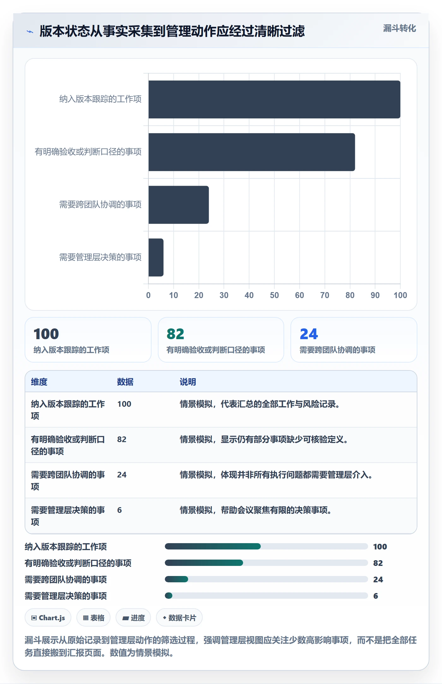Open the stat card showing 24
This screenshot has width=442, height=684.
(x=354, y=340)
